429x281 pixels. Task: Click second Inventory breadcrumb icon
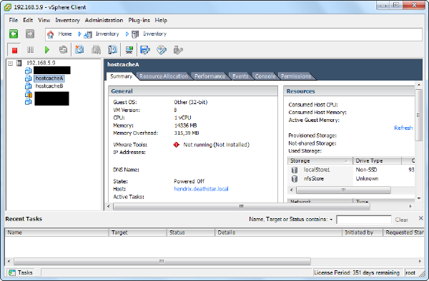point(135,34)
